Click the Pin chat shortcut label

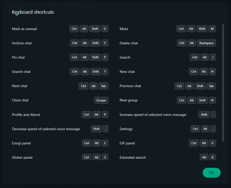pyautogui.click(x=18, y=57)
